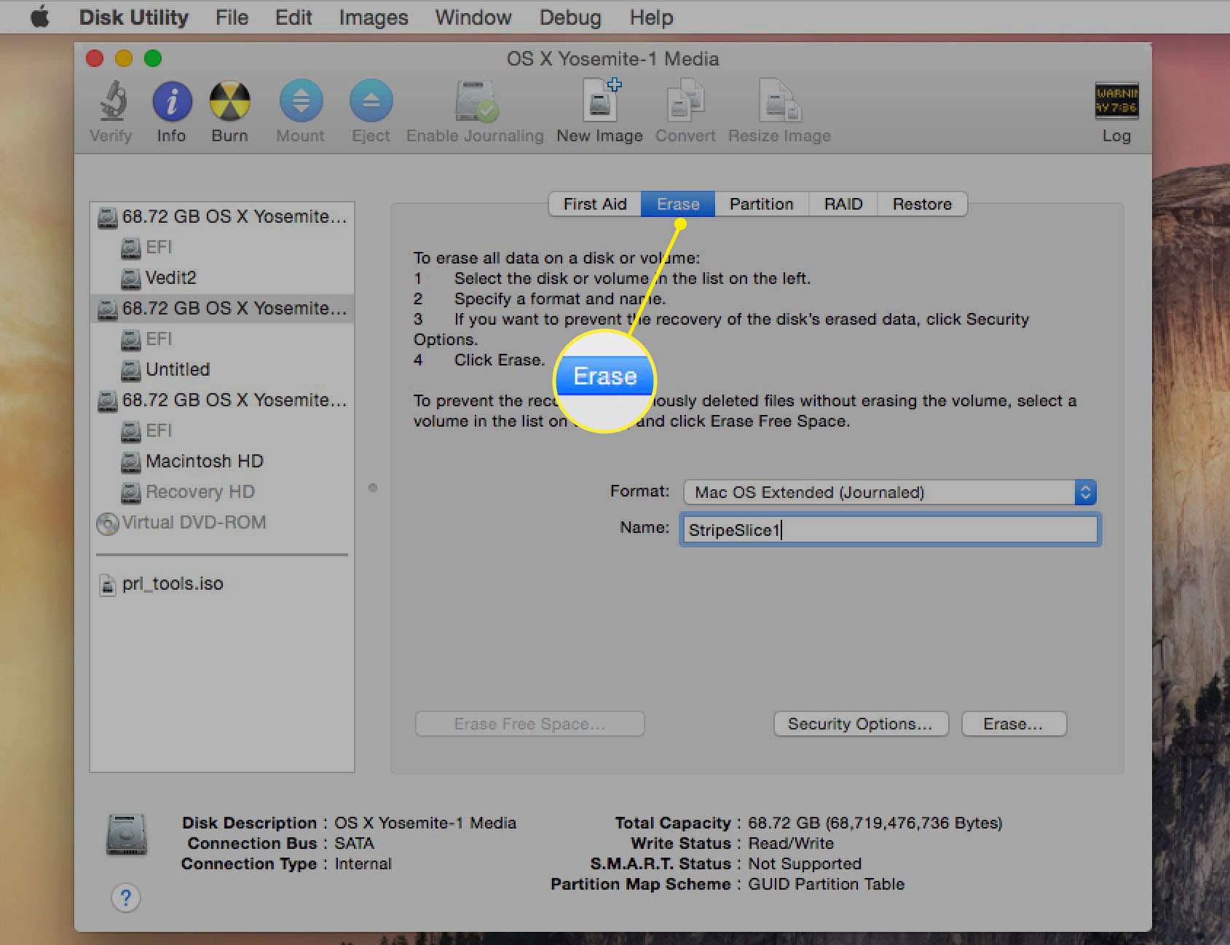The image size is (1230, 945).
Task: Select the Macintosh HD volume
Action: 222,462
